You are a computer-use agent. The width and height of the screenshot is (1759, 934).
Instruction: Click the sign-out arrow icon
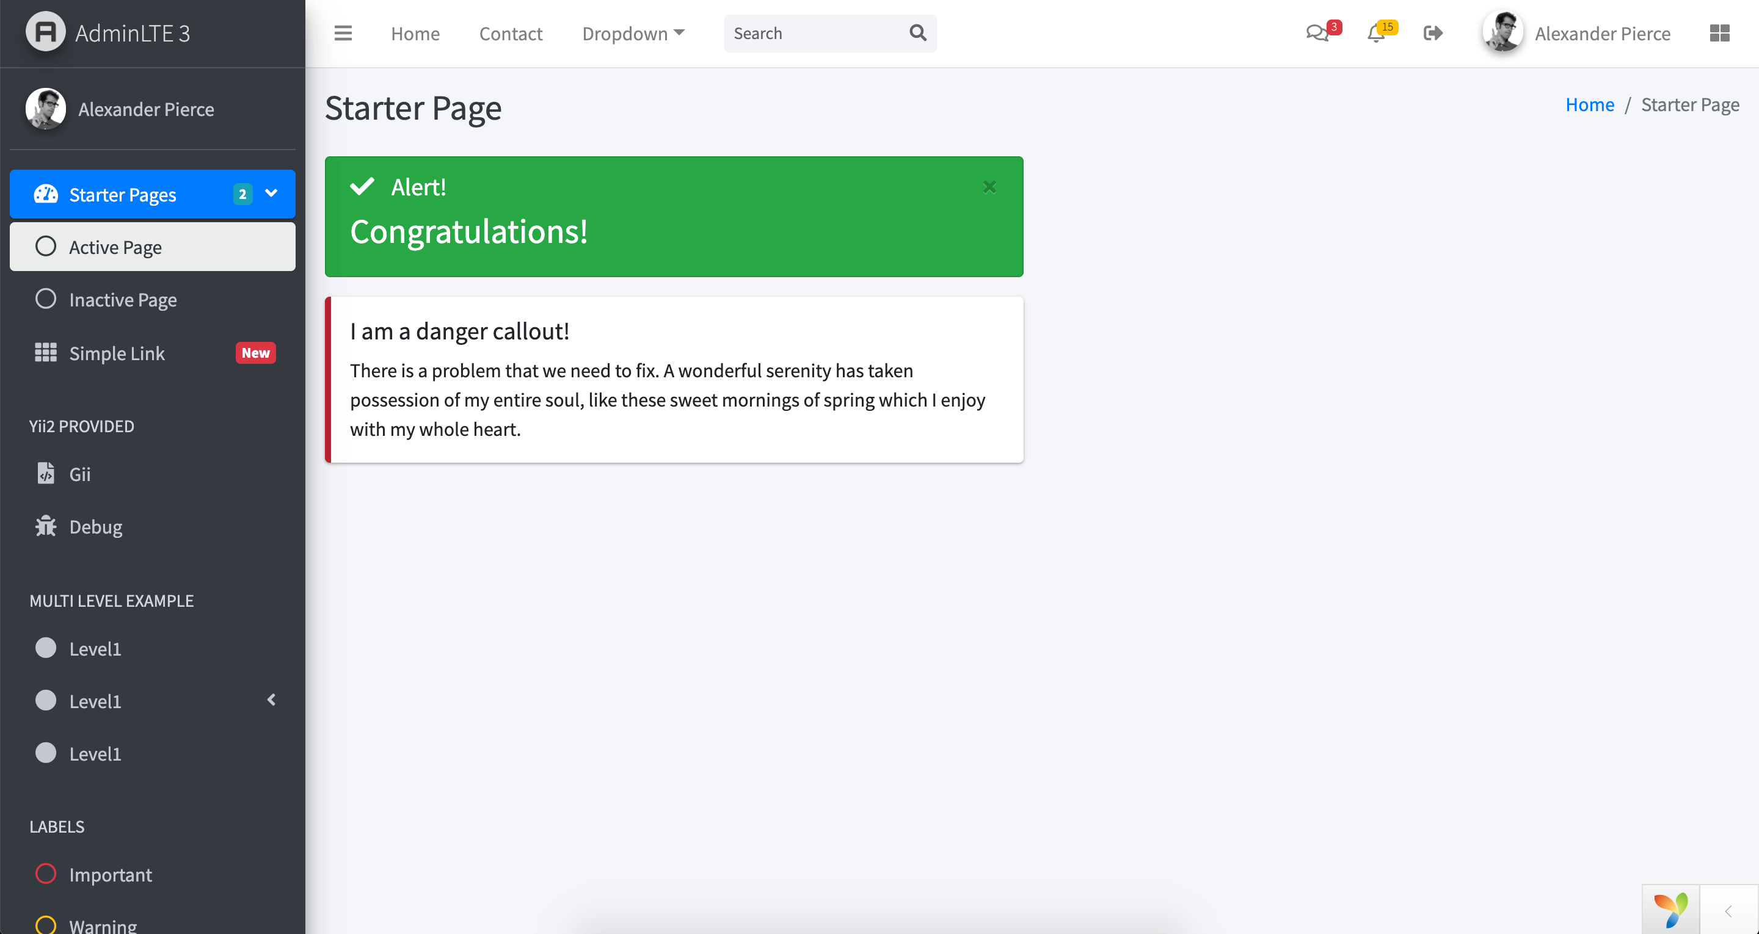pos(1433,33)
